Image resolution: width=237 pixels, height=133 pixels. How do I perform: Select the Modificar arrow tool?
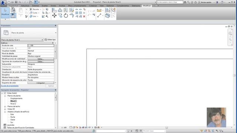(5, 13)
